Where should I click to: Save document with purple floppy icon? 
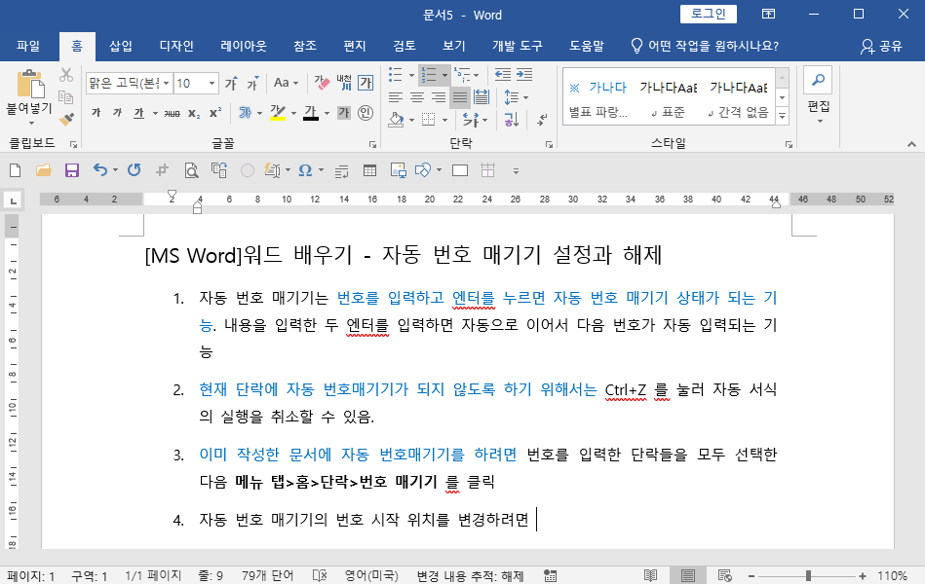[72, 171]
